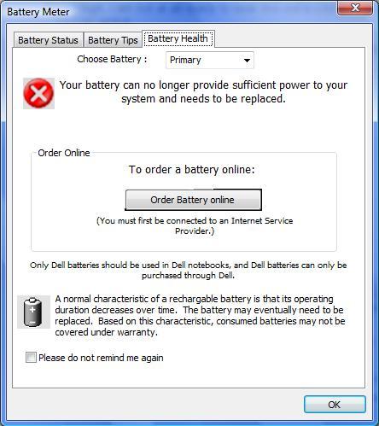This screenshot has height=426, width=379.
Task: Close the Battery Meter window
Action: (x=355, y=8)
